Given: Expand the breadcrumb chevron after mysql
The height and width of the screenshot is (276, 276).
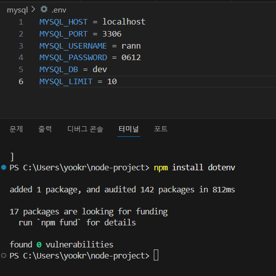Looking at the screenshot, I should pos(34,10).
